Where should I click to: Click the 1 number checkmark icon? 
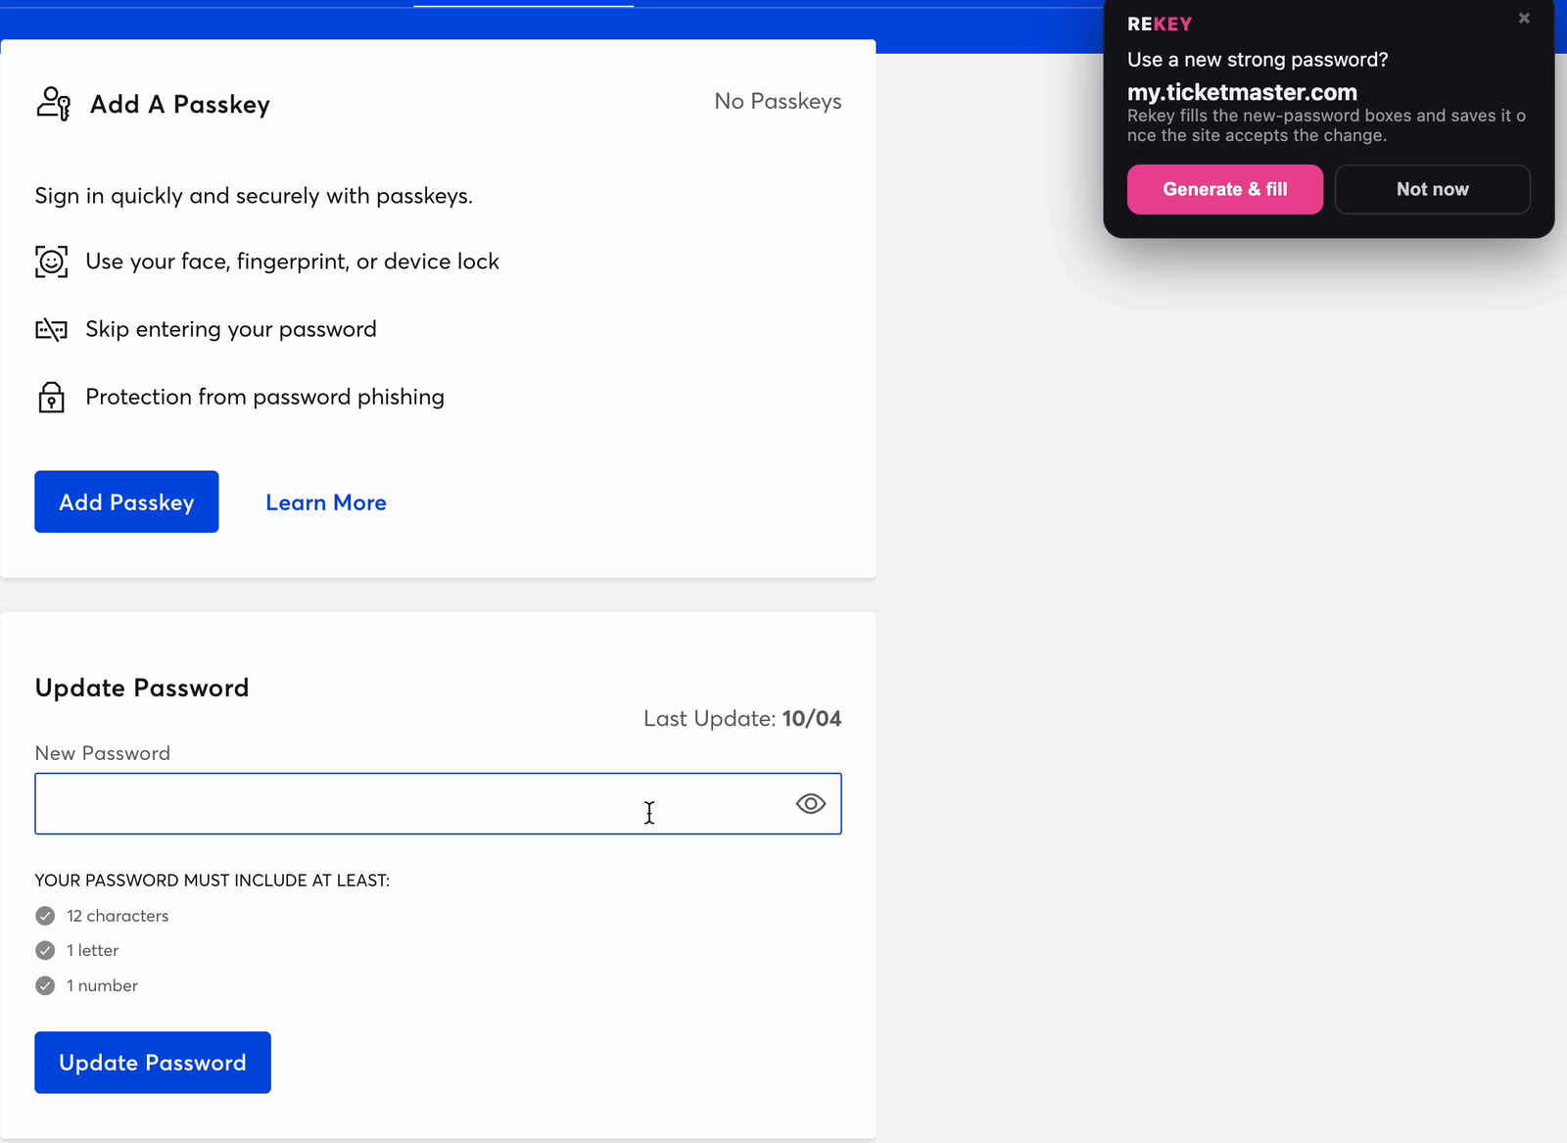[x=45, y=985]
